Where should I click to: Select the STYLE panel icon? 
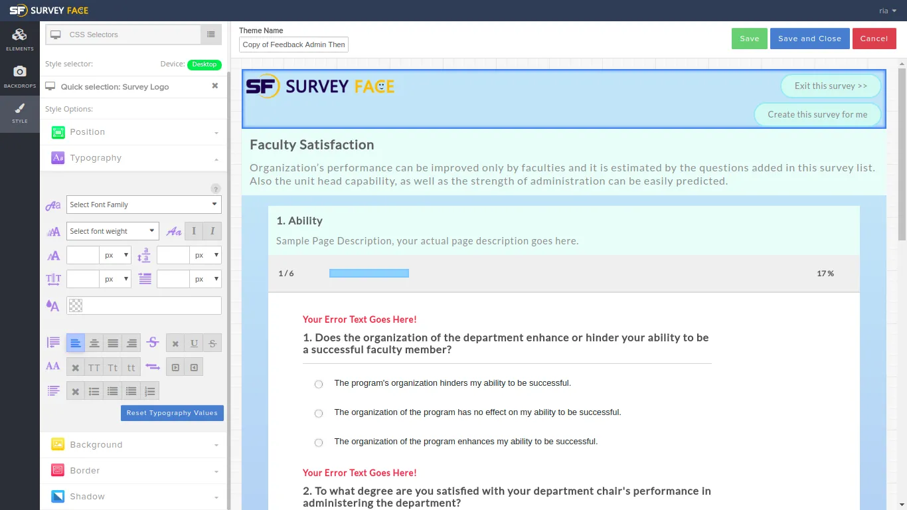coord(19,114)
